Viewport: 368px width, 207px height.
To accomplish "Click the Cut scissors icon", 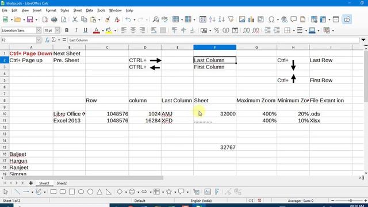I will click(x=75, y=20).
